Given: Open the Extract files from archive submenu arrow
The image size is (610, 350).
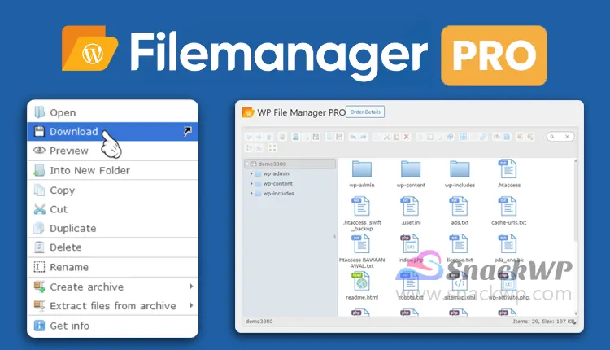Looking at the screenshot, I should (x=191, y=305).
